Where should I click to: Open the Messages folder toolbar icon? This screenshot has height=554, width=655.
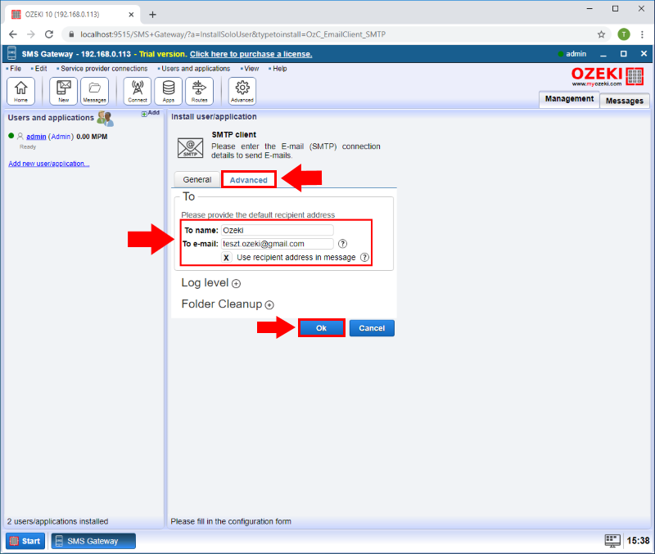click(94, 91)
